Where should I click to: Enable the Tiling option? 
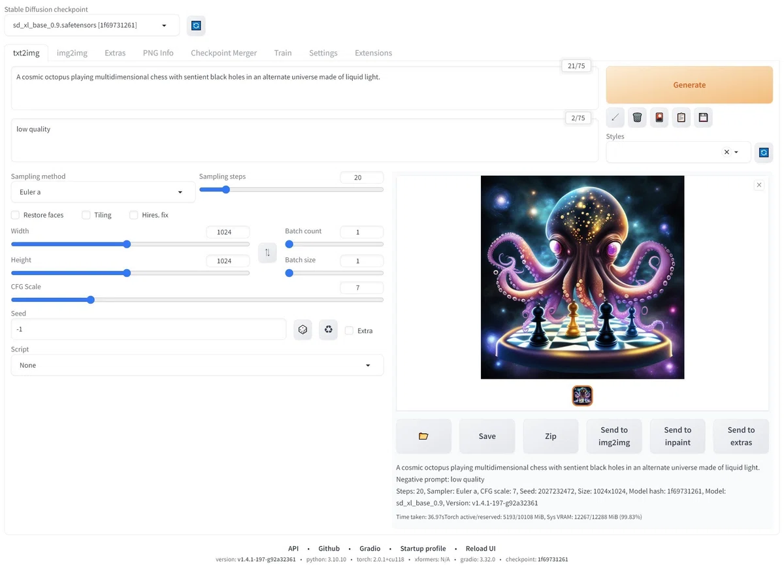[86, 215]
